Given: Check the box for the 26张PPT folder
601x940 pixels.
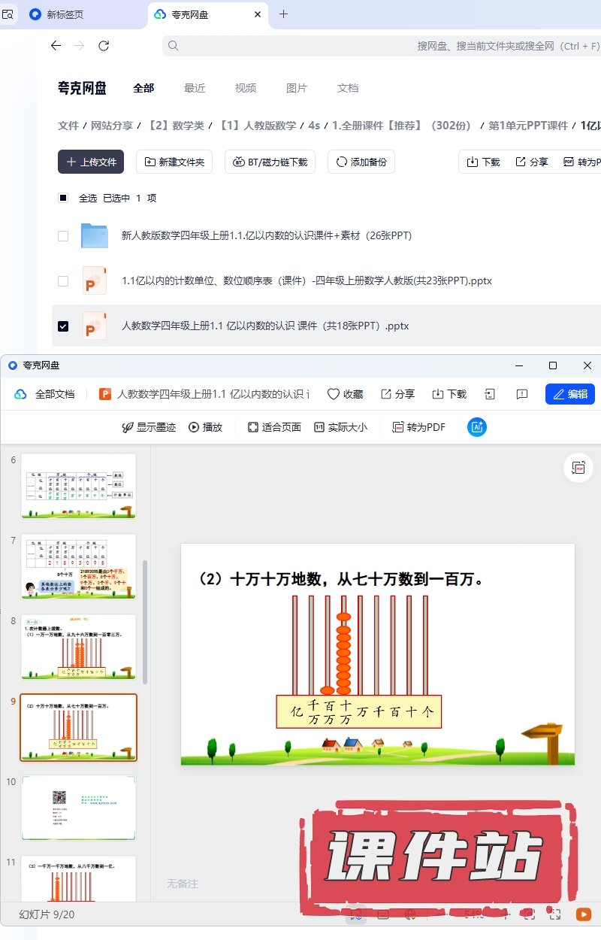Looking at the screenshot, I should point(63,236).
